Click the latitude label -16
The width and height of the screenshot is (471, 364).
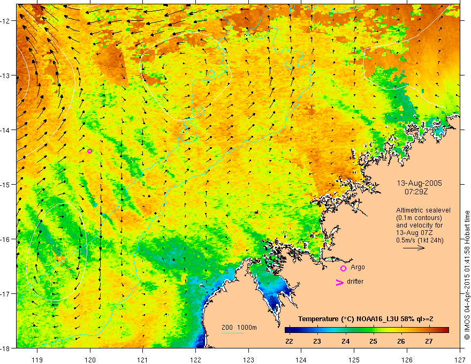pyautogui.click(x=6, y=239)
